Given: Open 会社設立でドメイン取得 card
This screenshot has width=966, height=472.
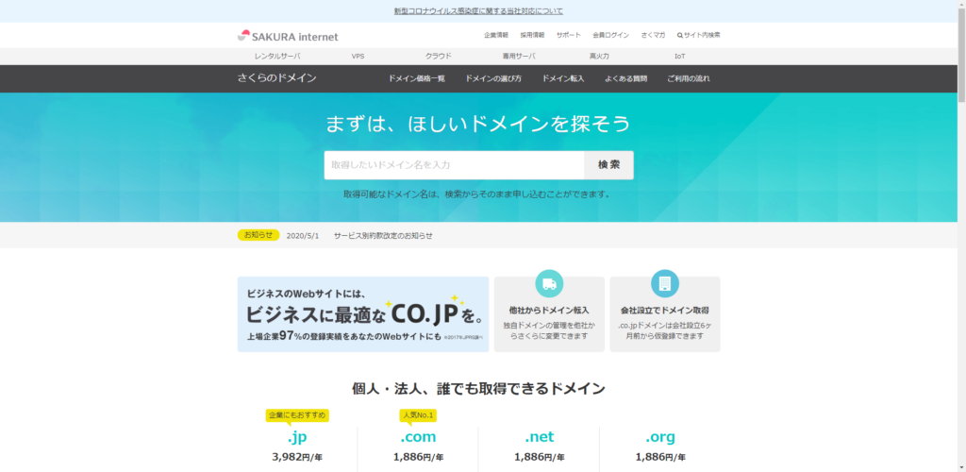Looking at the screenshot, I should (x=665, y=314).
